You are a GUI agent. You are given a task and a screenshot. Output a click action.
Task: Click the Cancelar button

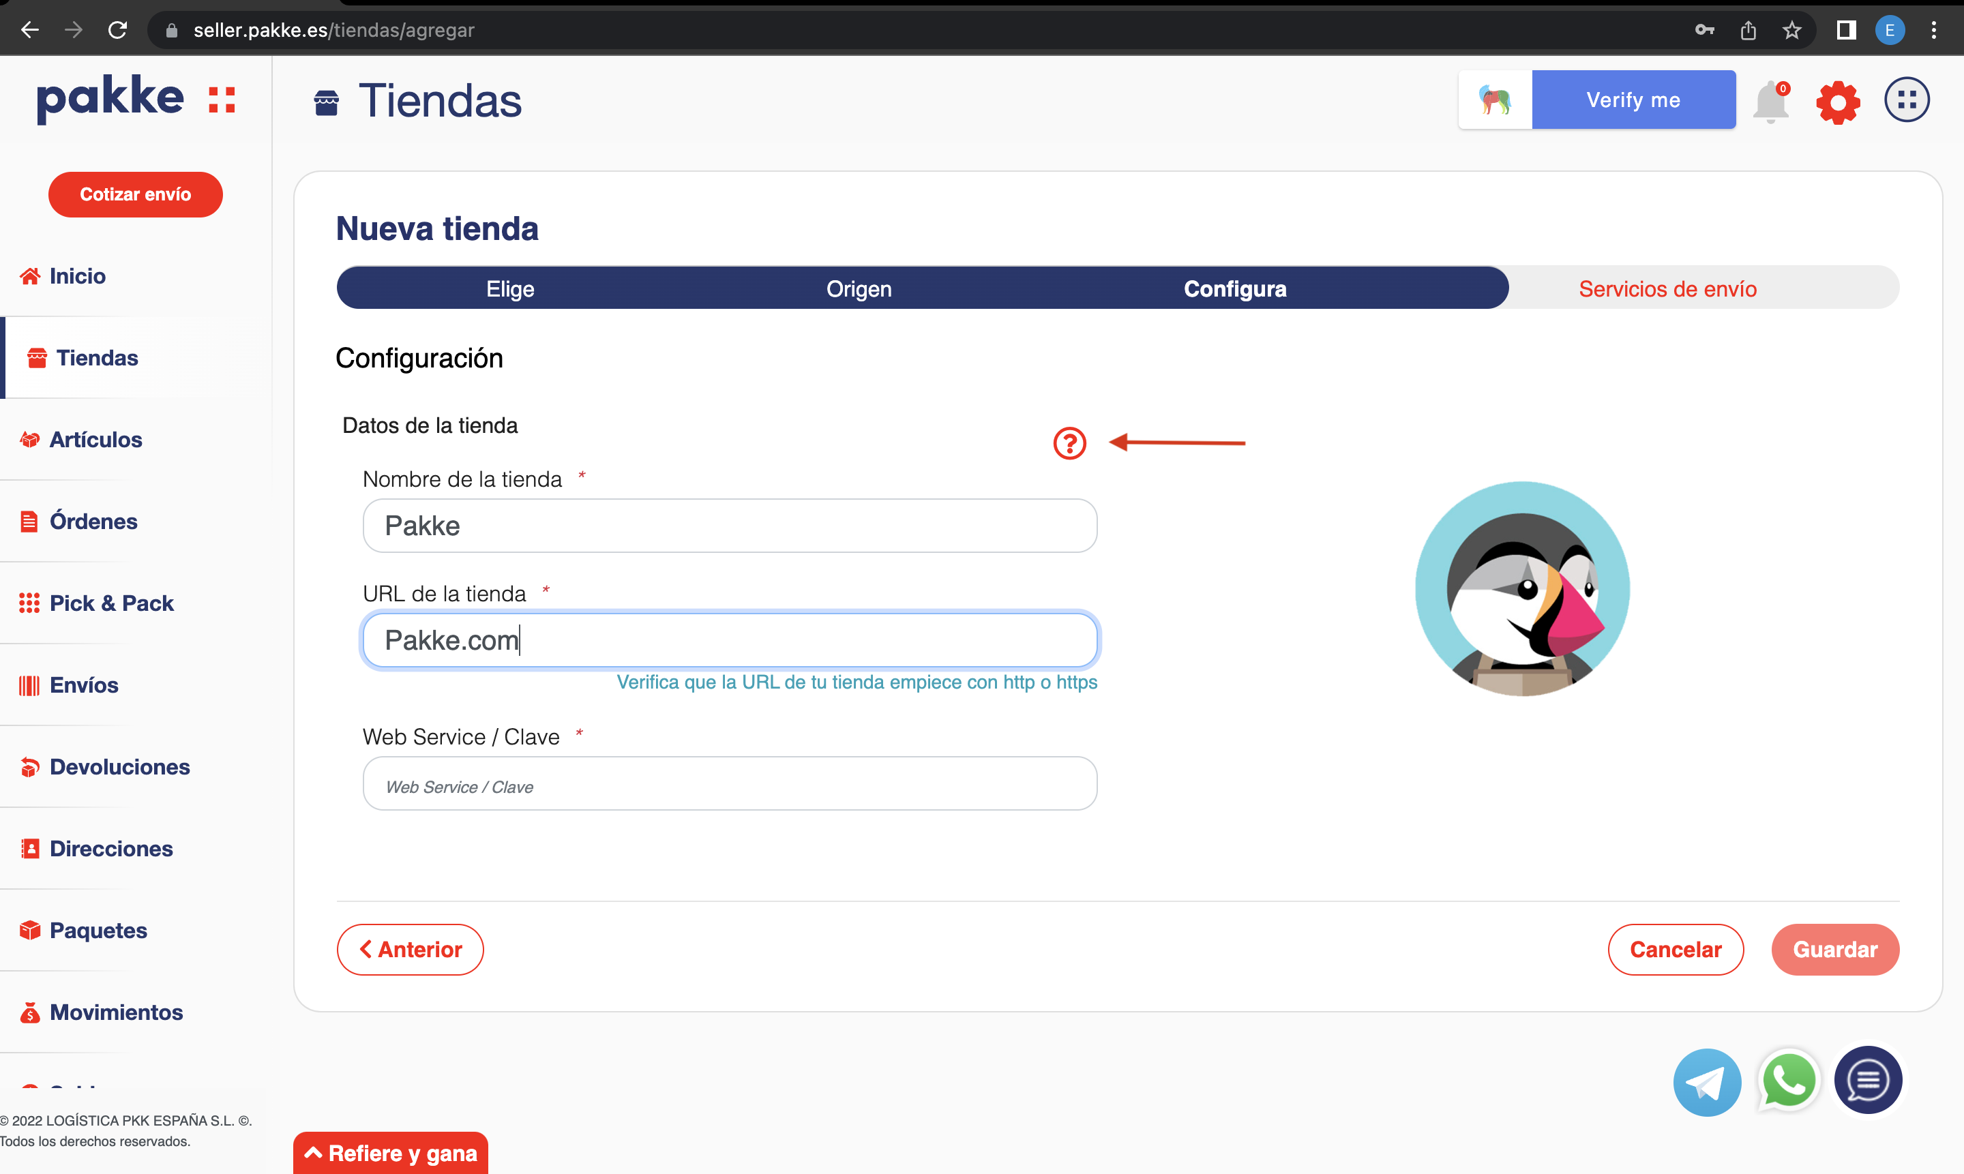tap(1675, 949)
